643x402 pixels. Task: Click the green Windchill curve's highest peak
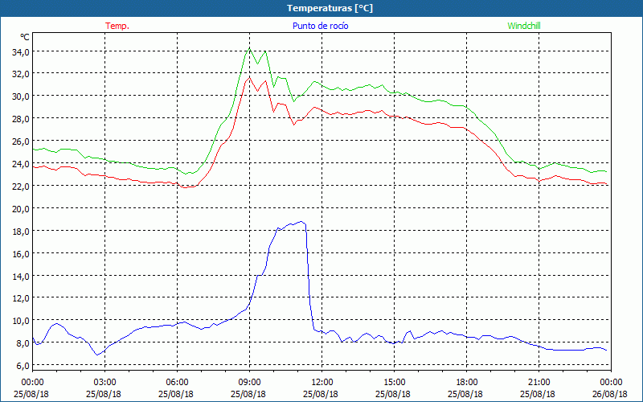[249, 48]
